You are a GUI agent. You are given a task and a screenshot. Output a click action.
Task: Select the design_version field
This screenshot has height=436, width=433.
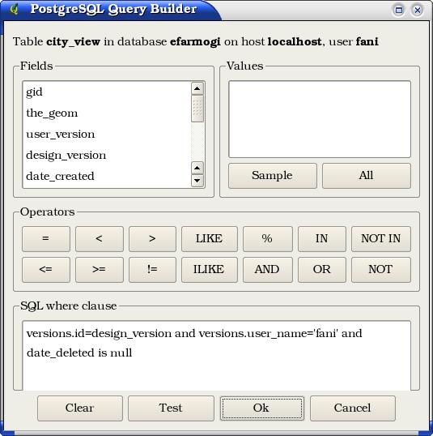point(107,155)
